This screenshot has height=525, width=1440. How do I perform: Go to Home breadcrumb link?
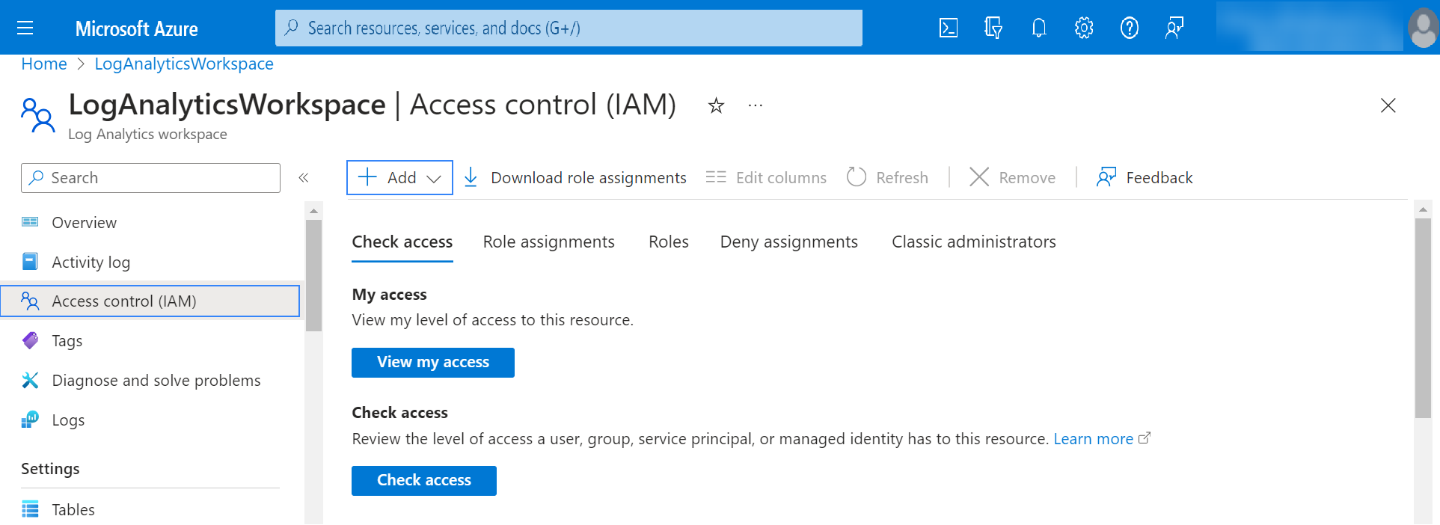pos(44,64)
